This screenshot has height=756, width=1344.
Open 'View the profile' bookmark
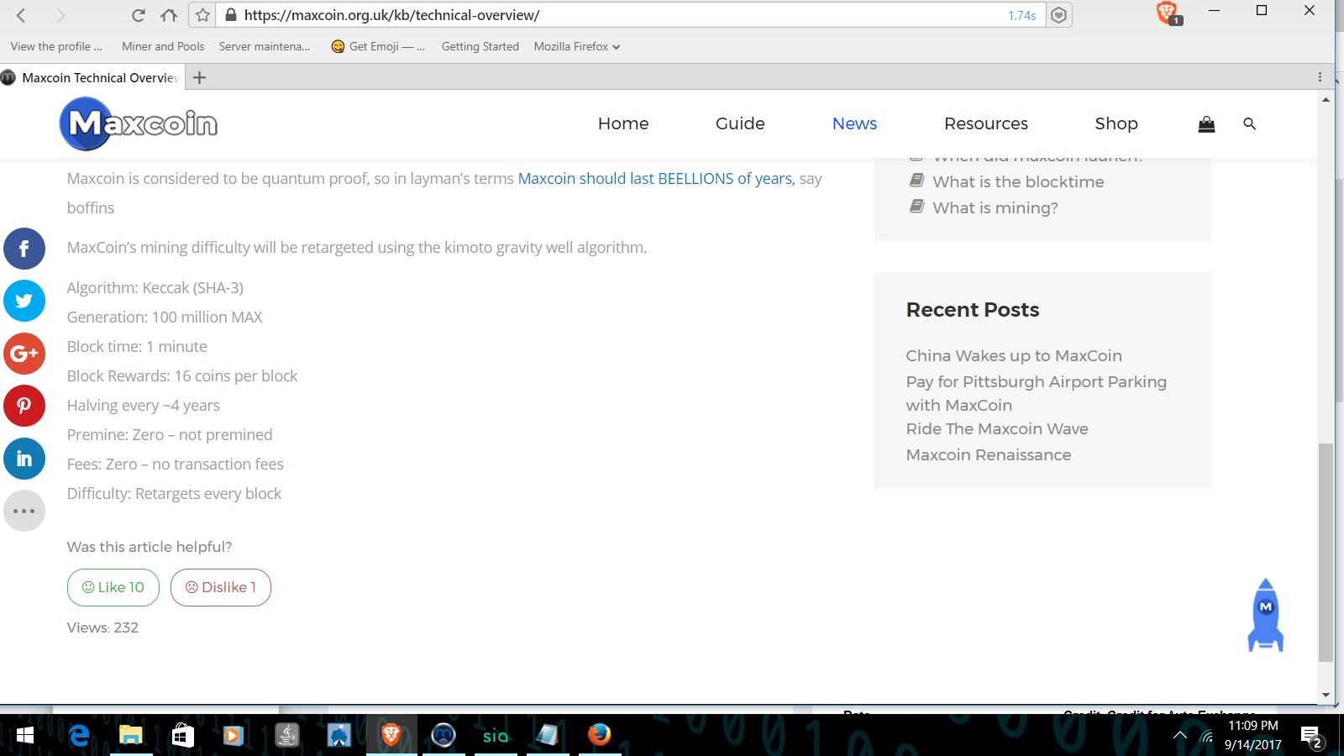pyautogui.click(x=56, y=46)
